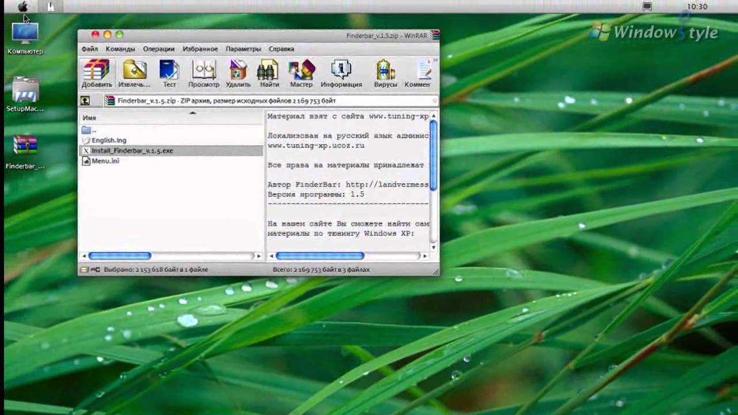Select Finderbar desktop archive icon
The height and width of the screenshot is (415, 738).
coord(25,152)
